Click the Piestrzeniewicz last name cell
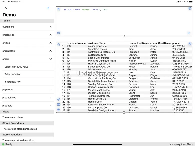195x146 pixels. pyautogui.click(x=137, y=64)
